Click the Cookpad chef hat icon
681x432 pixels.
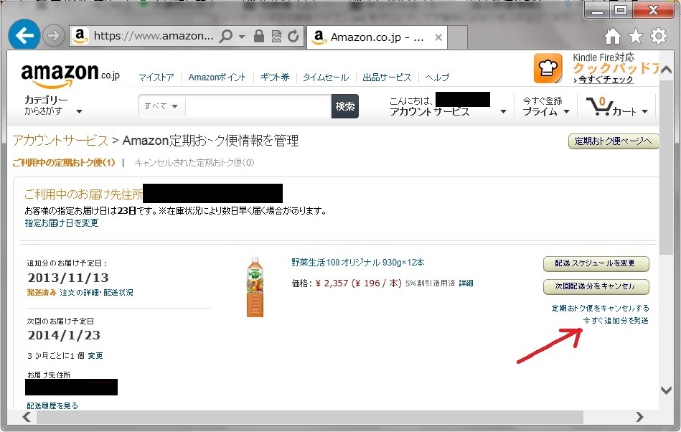click(x=548, y=68)
